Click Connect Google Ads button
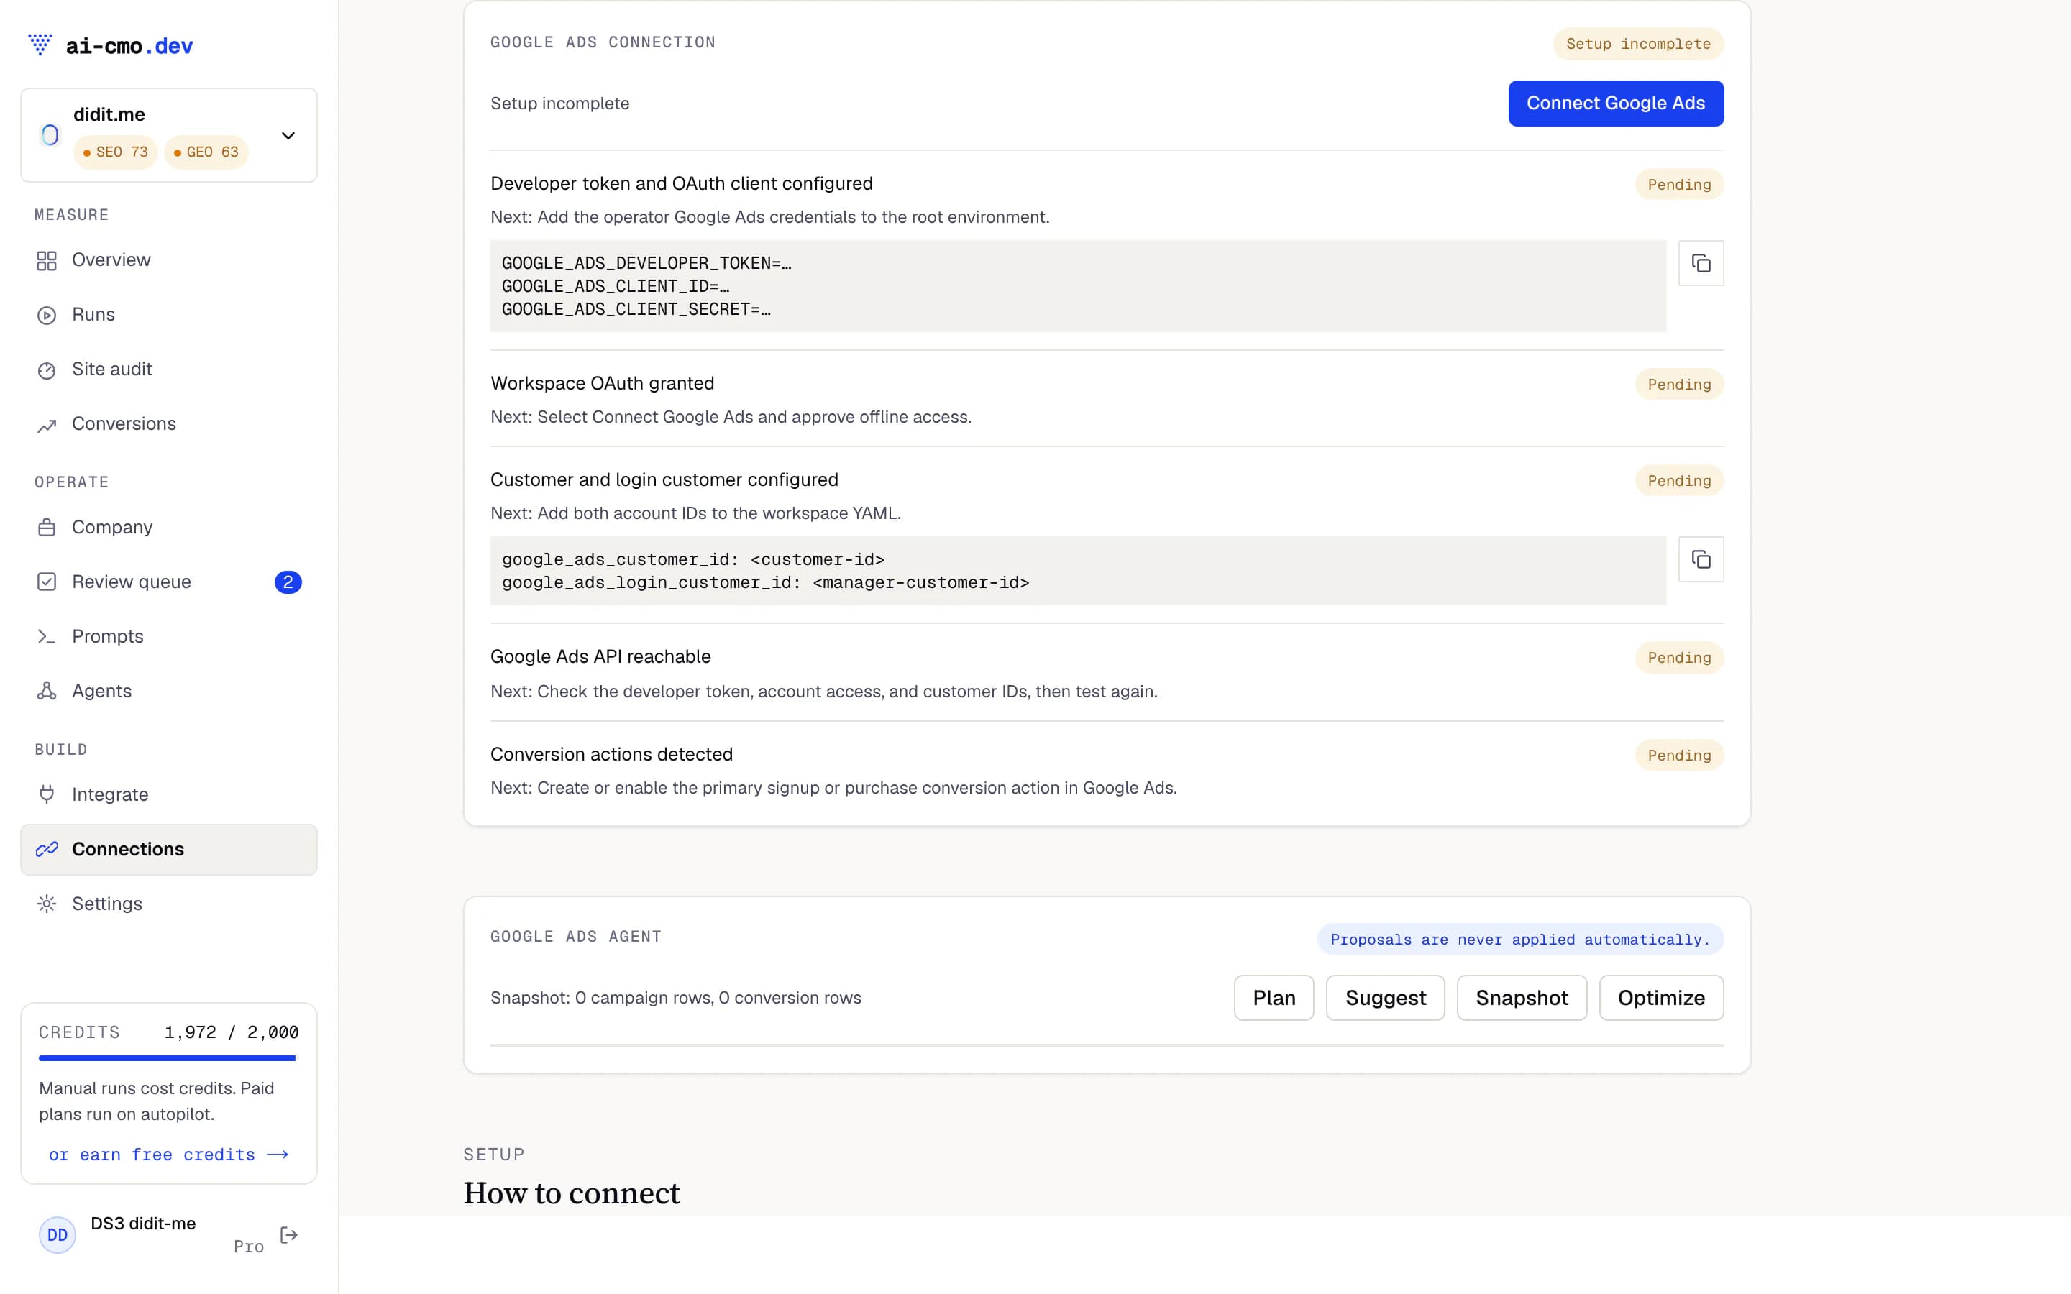2071x1294 pixels. coord(1616,104)
